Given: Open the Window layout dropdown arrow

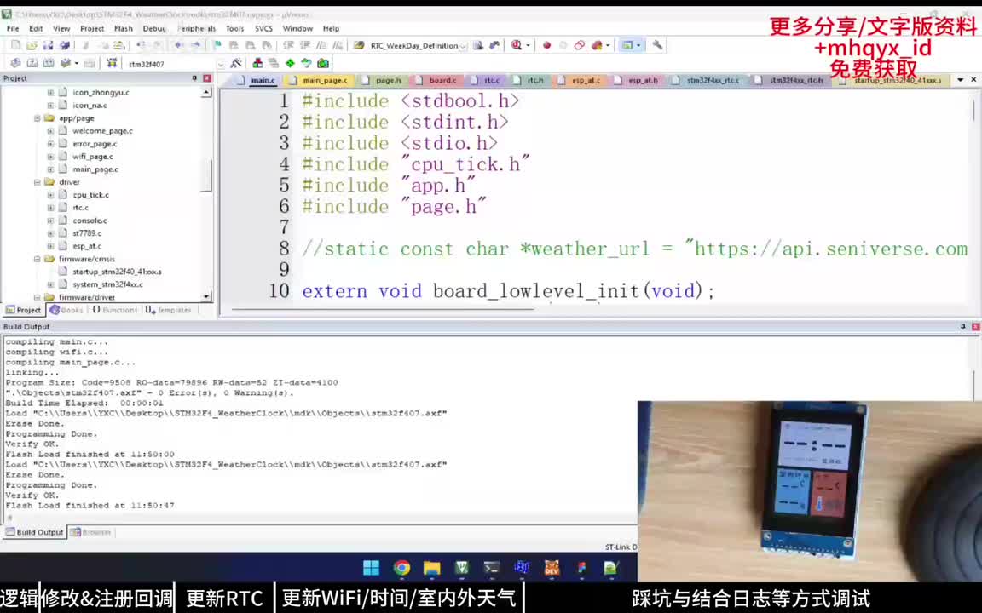Looking at the screenshot, I should click(x=638, y=45).
